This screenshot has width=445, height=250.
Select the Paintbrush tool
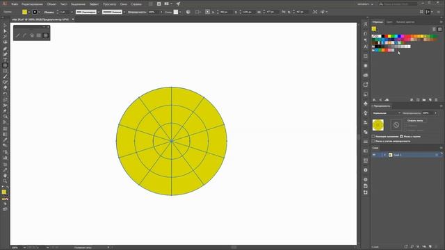[x=5, y=77]
